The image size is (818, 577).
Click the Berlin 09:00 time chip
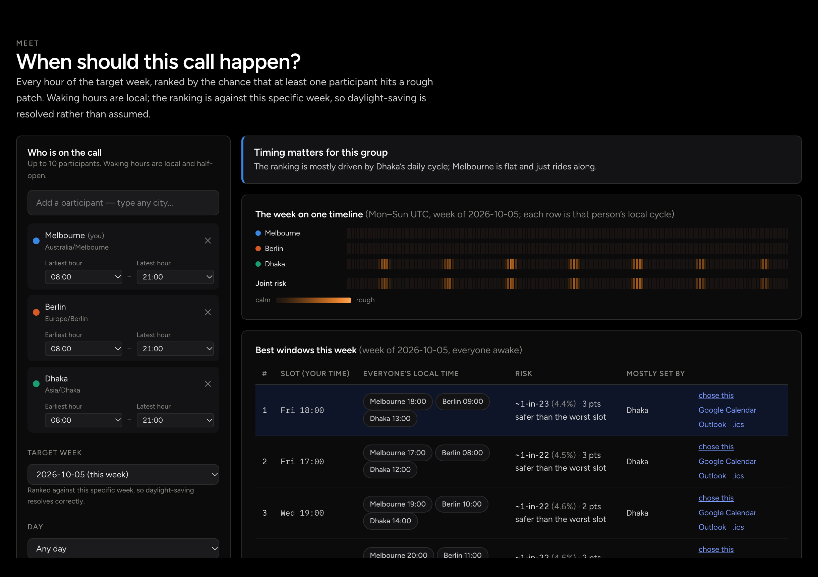tap(462, 402)
